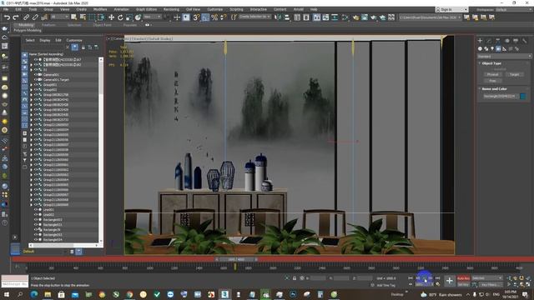Click Add Time Tag in status bar
534x300 pixels.
click(385, 285)
